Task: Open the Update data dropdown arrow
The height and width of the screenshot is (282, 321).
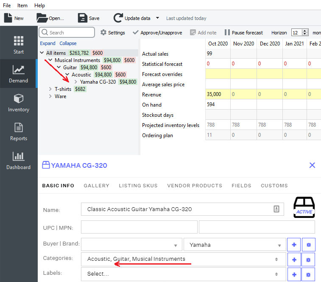Action: pos(157,18)
